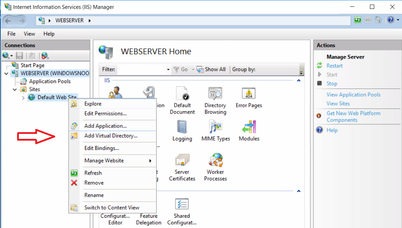The height and width of the screenshot is (228, 402).
Task: Click the Forward navigation arrow
Action: pos(22,21)
